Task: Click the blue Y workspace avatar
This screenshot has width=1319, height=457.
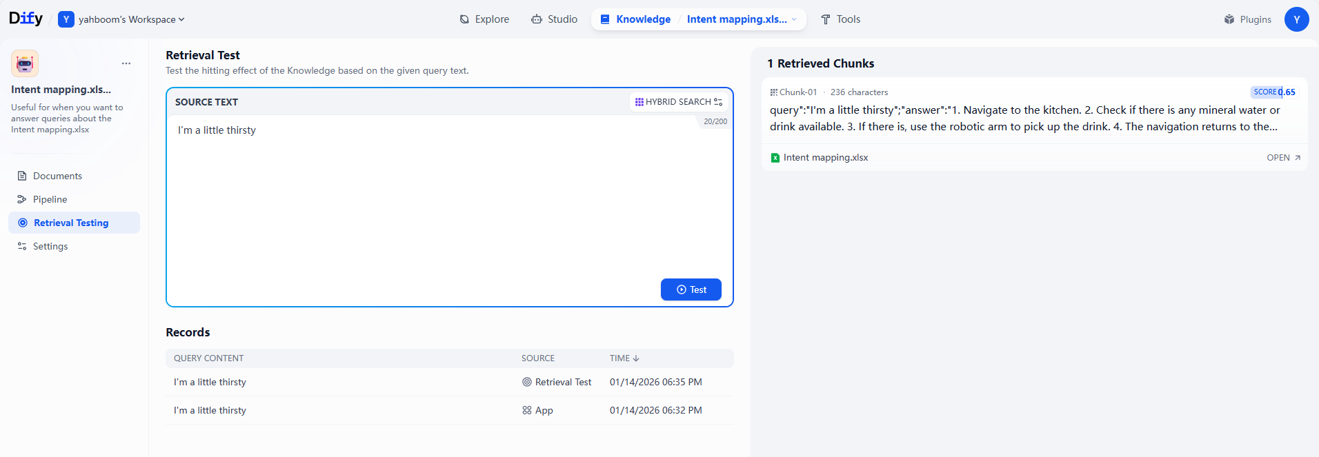Action: (66, 19)
